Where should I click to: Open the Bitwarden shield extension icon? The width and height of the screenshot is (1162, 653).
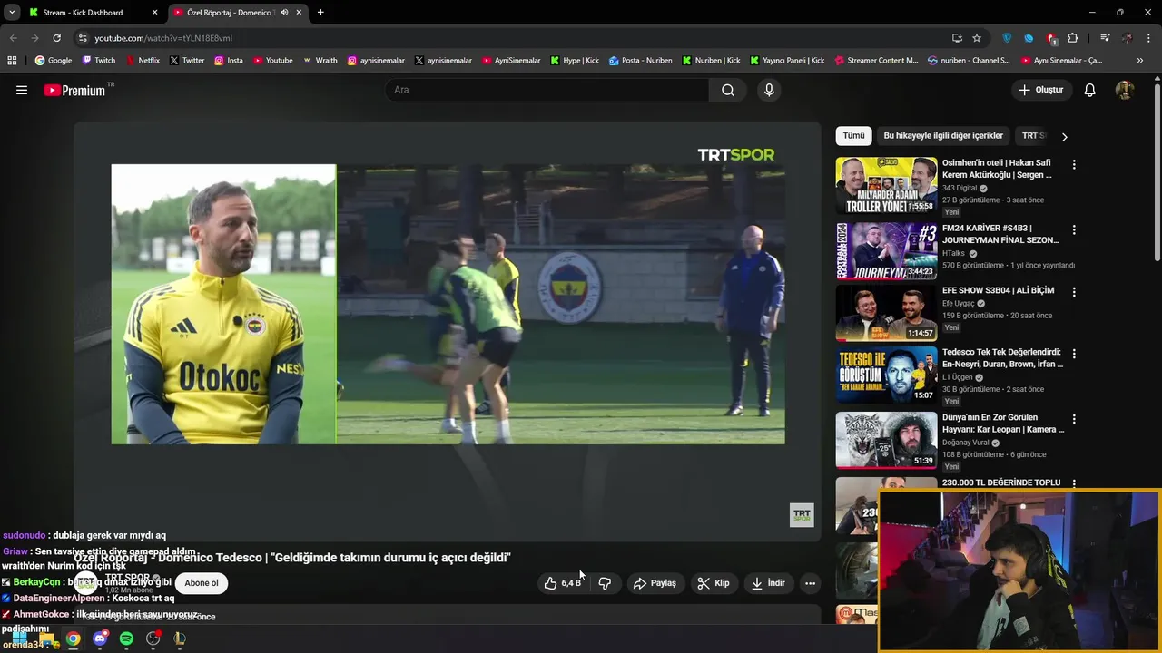[1007, 38]
